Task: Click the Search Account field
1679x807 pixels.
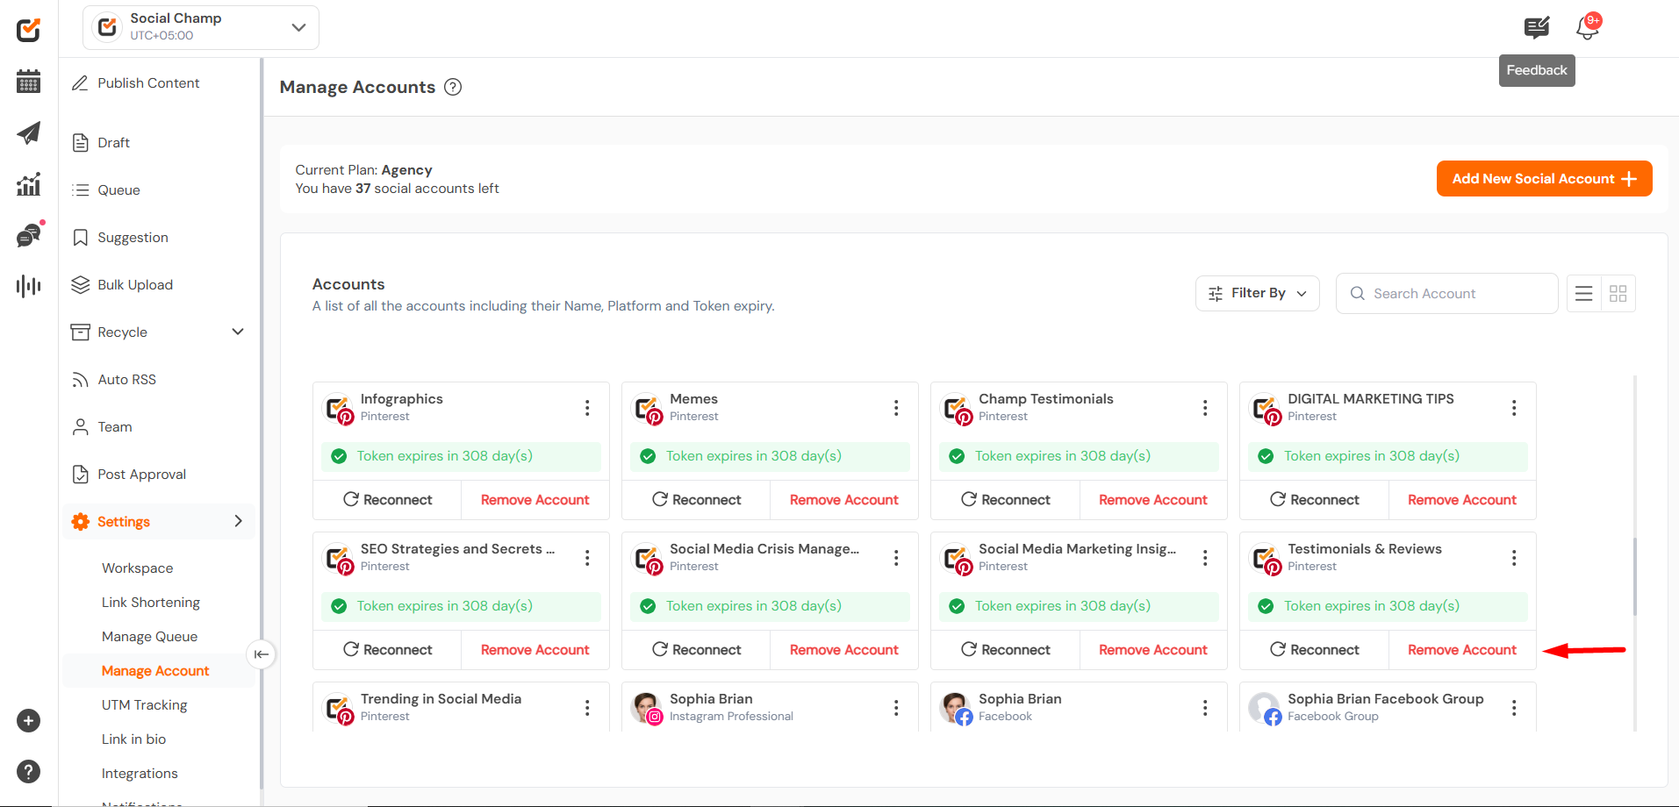Action: [x=1446, y=293]
